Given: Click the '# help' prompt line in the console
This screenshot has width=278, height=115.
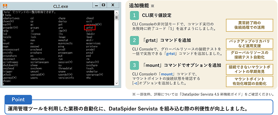Looking at the screenshot, I should point(7,15).
